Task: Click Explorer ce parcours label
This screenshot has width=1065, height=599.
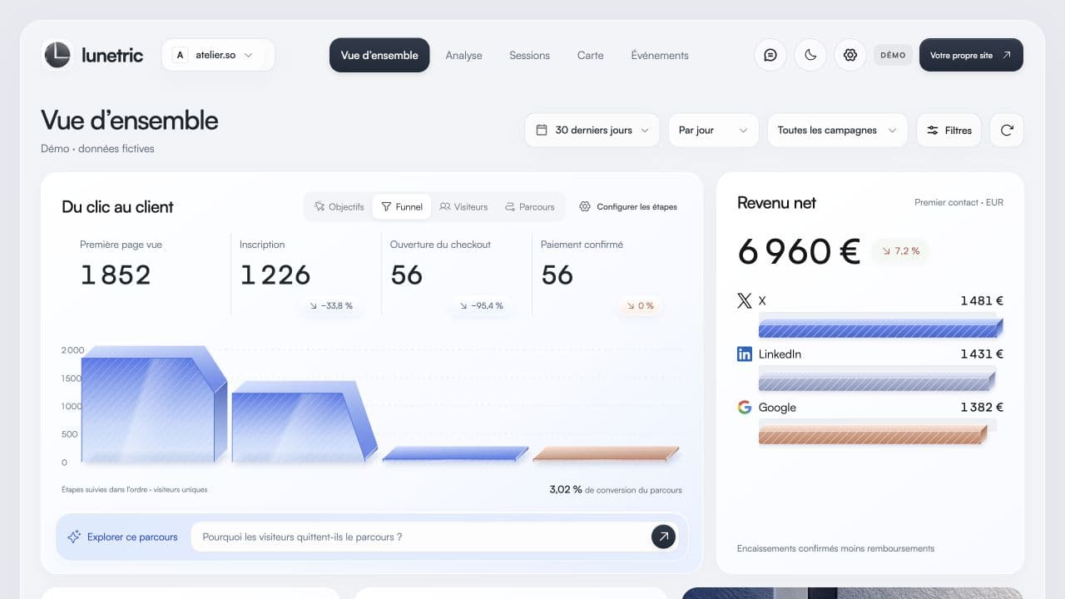Action: tap(132, 537)
